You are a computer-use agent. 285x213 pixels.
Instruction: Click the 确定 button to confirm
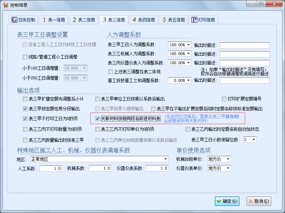pyautogui.click(x=228, y=201)
